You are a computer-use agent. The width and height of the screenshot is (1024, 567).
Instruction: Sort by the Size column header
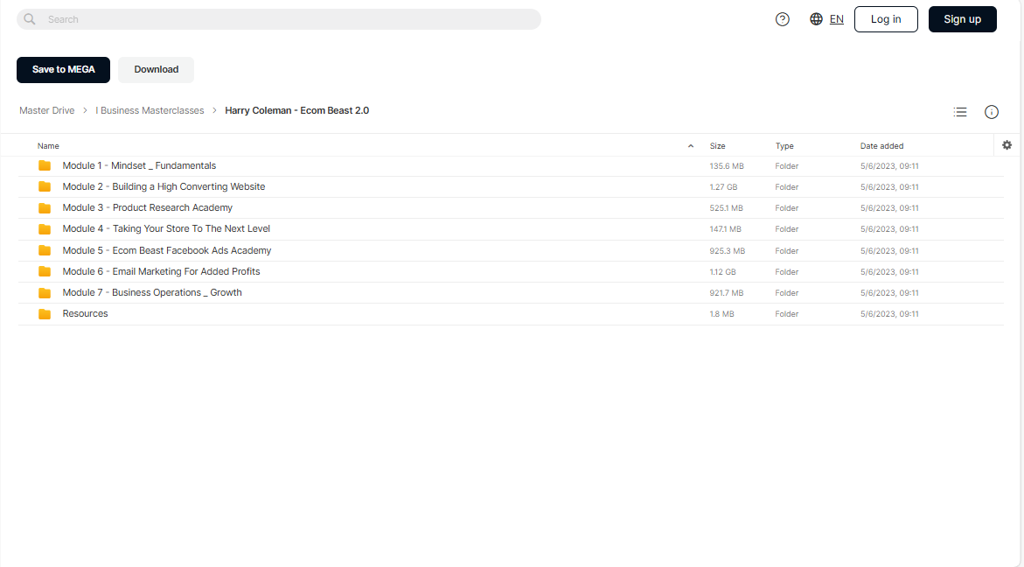718,145
